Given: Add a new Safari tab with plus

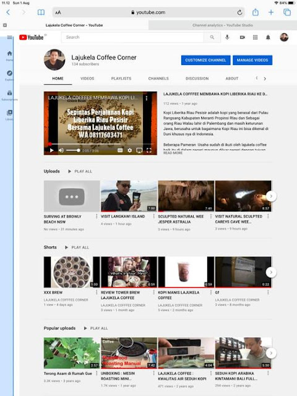Looking at the screenshot, I should (271, 12).
